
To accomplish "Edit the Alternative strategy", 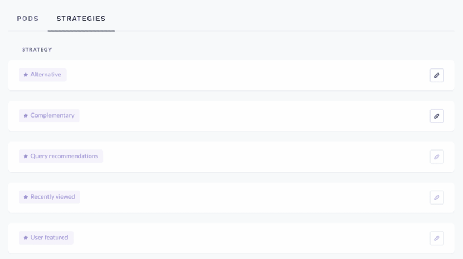I will pos(437,75).
